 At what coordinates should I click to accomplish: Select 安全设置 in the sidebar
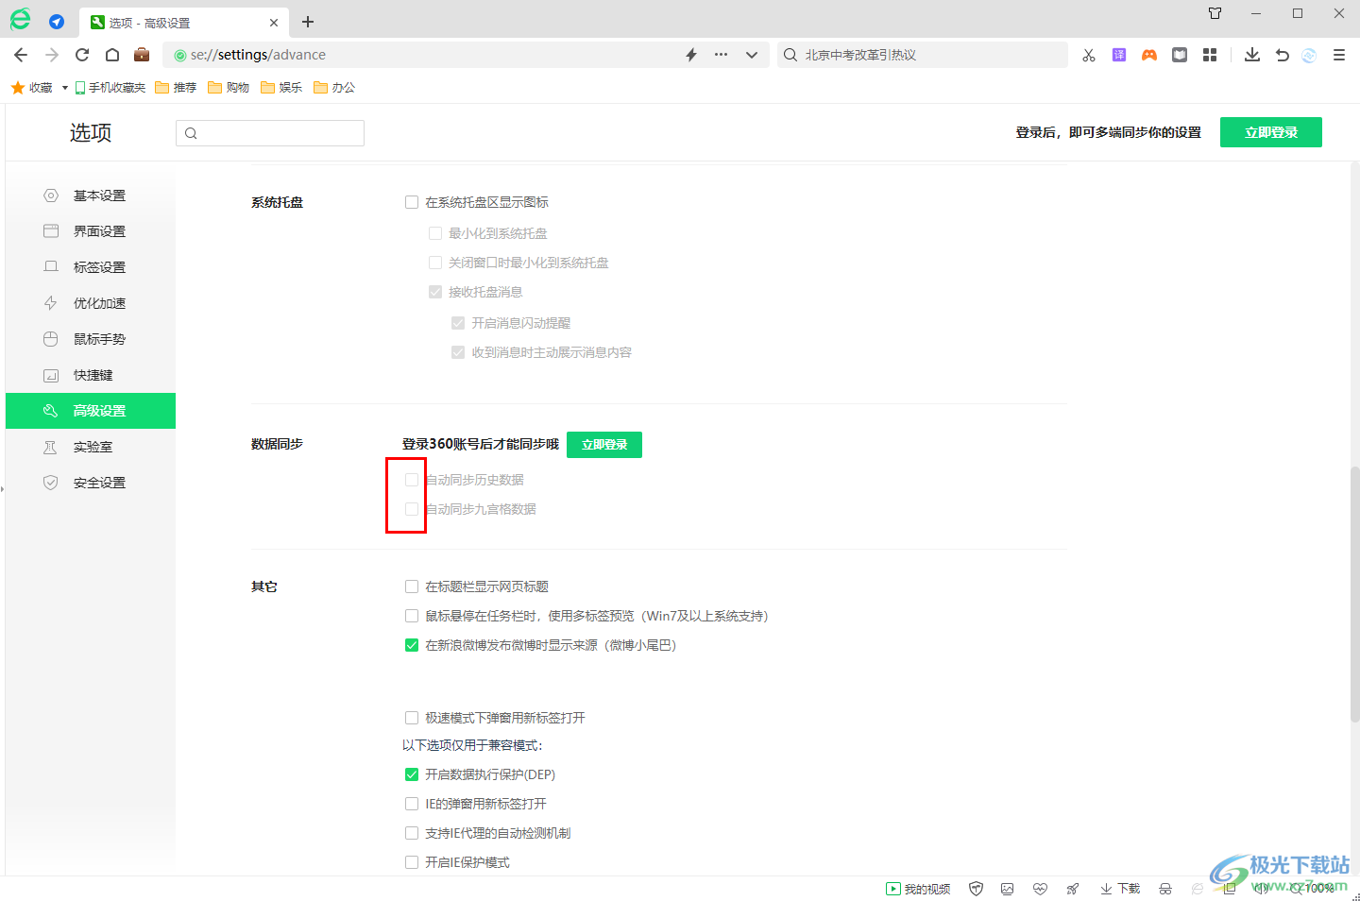click(91, 483)
